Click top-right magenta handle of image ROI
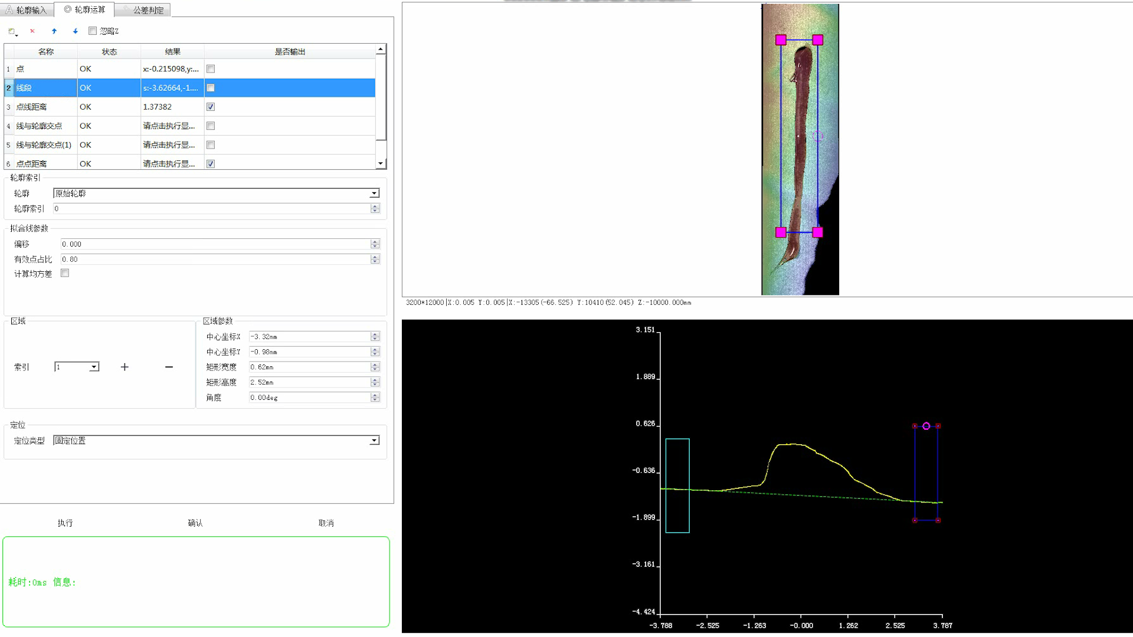The height and width of the screenshot is (637, 1133). 817,40
